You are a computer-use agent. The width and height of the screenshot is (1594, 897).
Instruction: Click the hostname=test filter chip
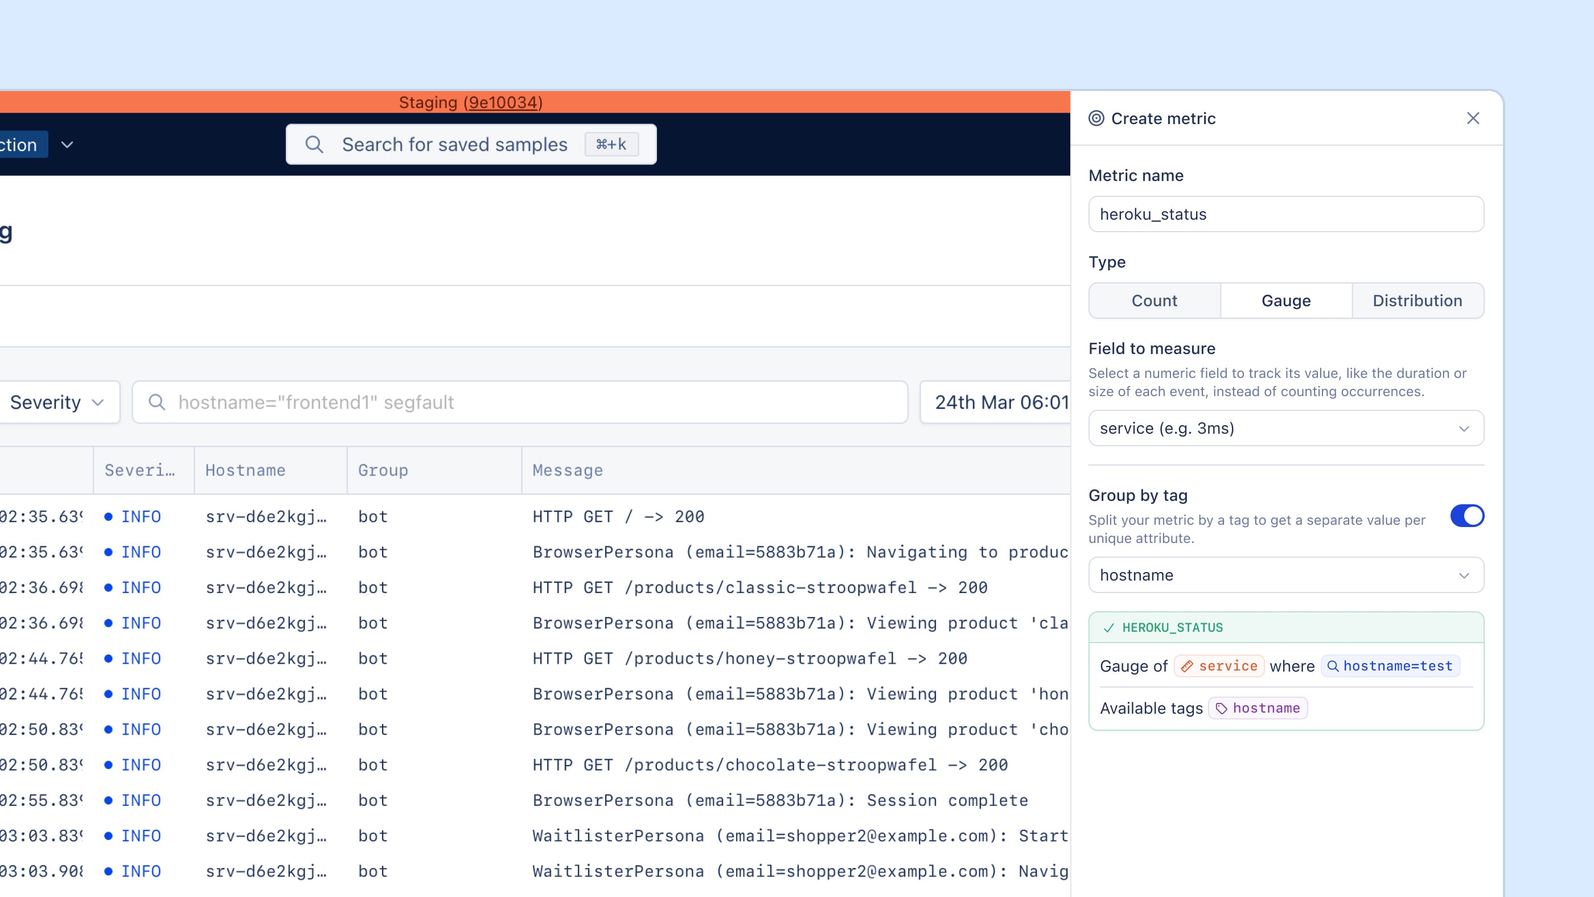(1390, 666)
